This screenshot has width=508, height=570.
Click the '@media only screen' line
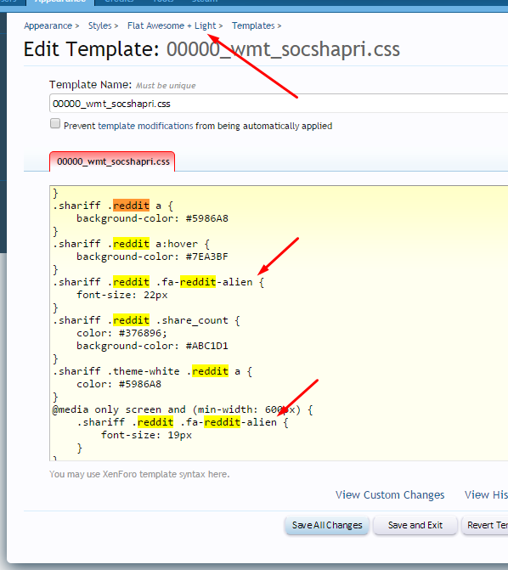(183, 409)
